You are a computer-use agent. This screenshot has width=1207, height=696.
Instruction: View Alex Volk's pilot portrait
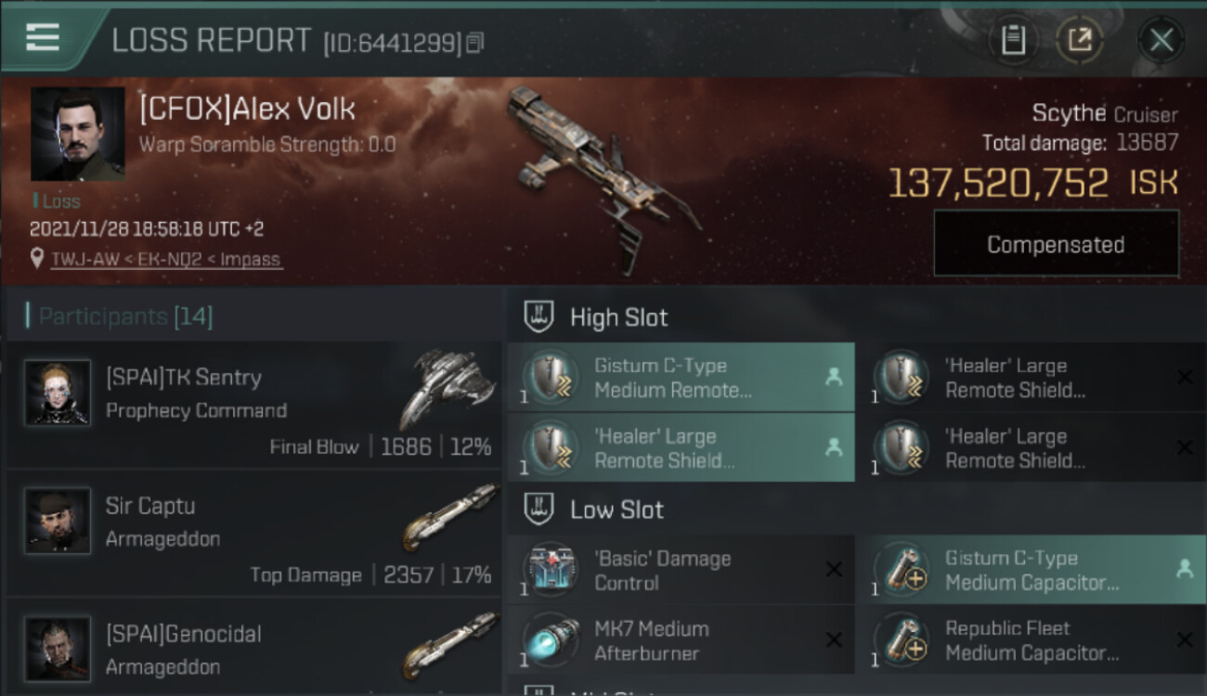78,134
